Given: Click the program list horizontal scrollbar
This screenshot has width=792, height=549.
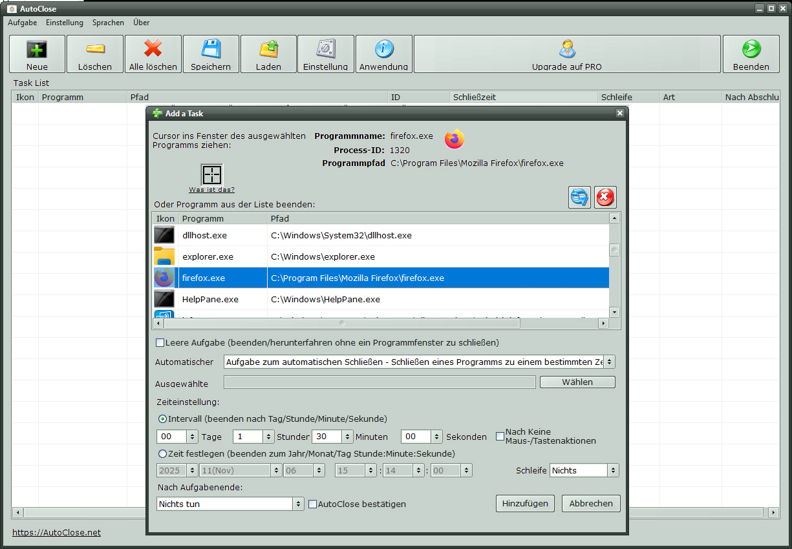Looking at the screenshot, I should (x=380, y=323).
